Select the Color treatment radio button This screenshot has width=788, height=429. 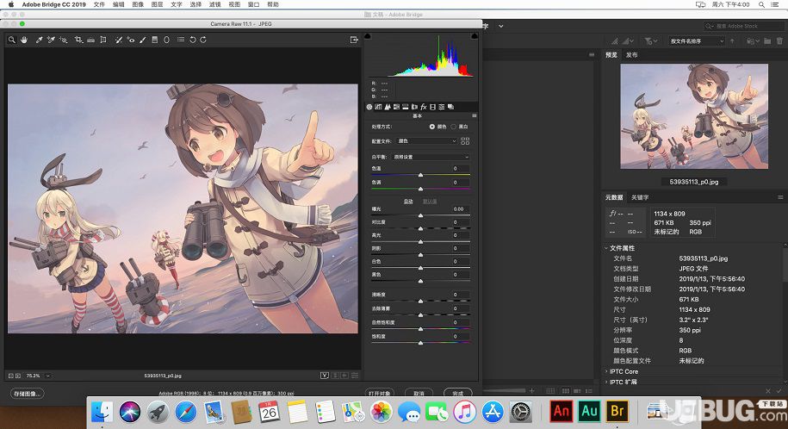tap(432, 127)
